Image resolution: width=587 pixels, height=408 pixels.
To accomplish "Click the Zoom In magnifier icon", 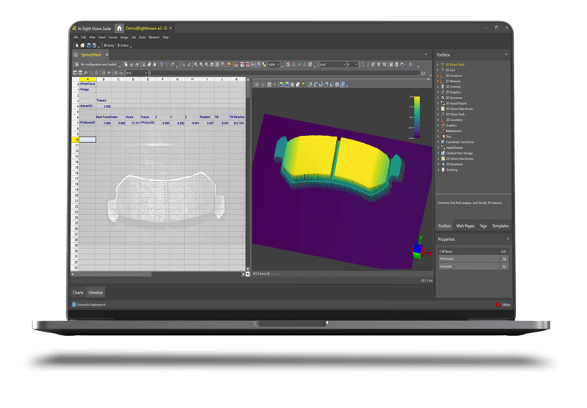I will coord(196,65).
